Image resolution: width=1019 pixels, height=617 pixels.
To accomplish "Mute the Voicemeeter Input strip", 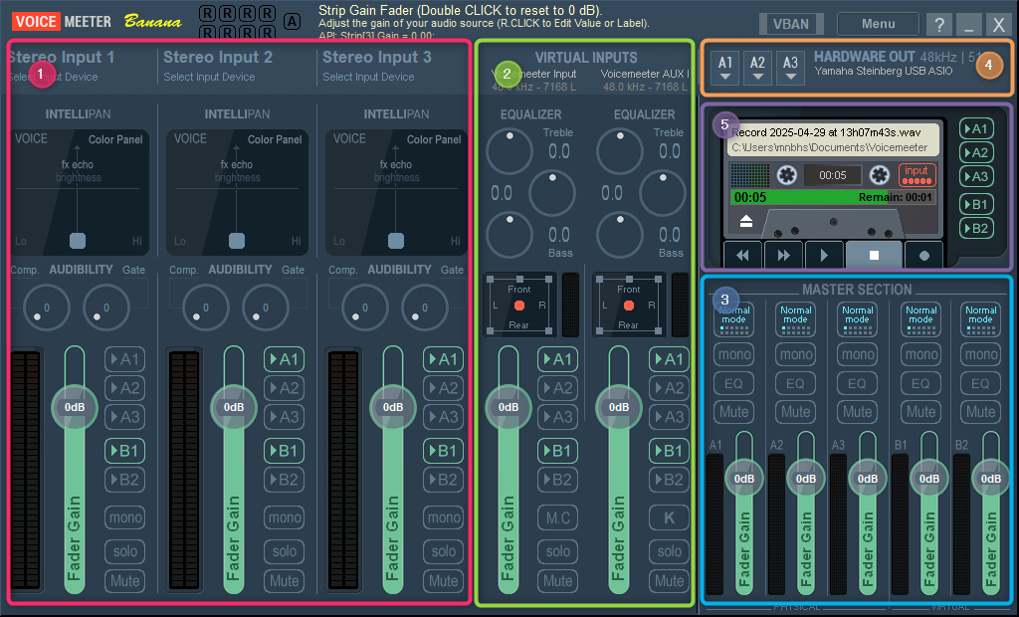I will click(557, 580).
